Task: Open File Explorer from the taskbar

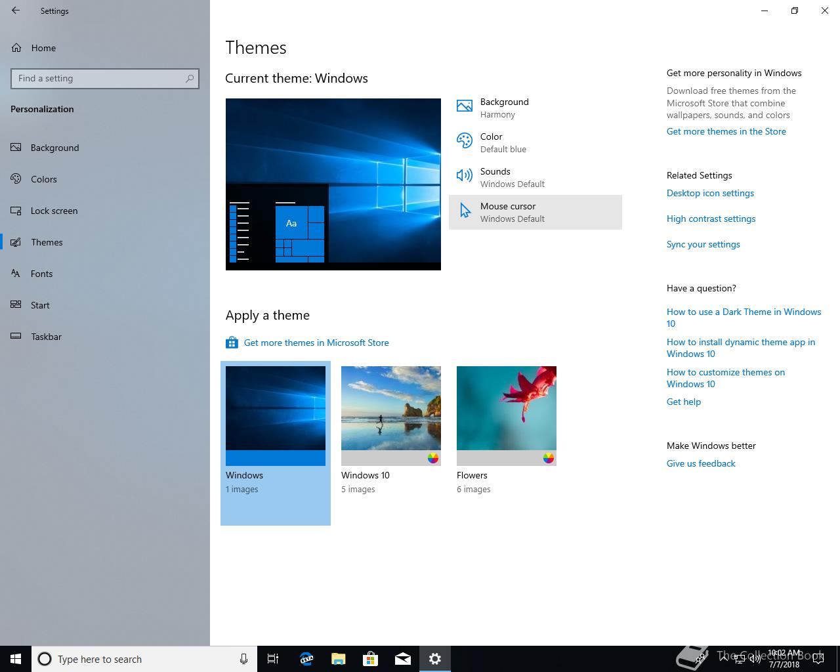Action: point(338,659)
